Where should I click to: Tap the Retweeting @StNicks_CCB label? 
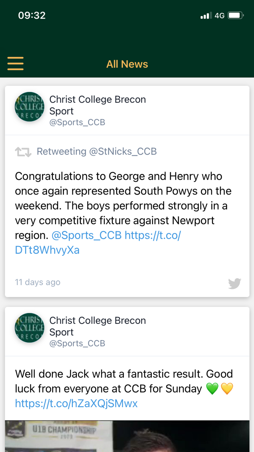(x=97, y=152)
